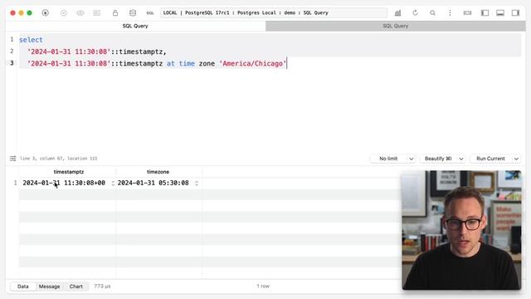Click the search magnifier icon in toolbar
The width and height of the screenshot is (531, 299).
(x=432, y=13)
